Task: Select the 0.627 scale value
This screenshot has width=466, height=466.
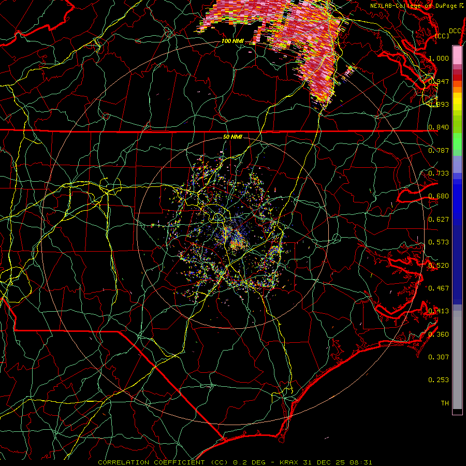Action: click(x=439, y=220)
